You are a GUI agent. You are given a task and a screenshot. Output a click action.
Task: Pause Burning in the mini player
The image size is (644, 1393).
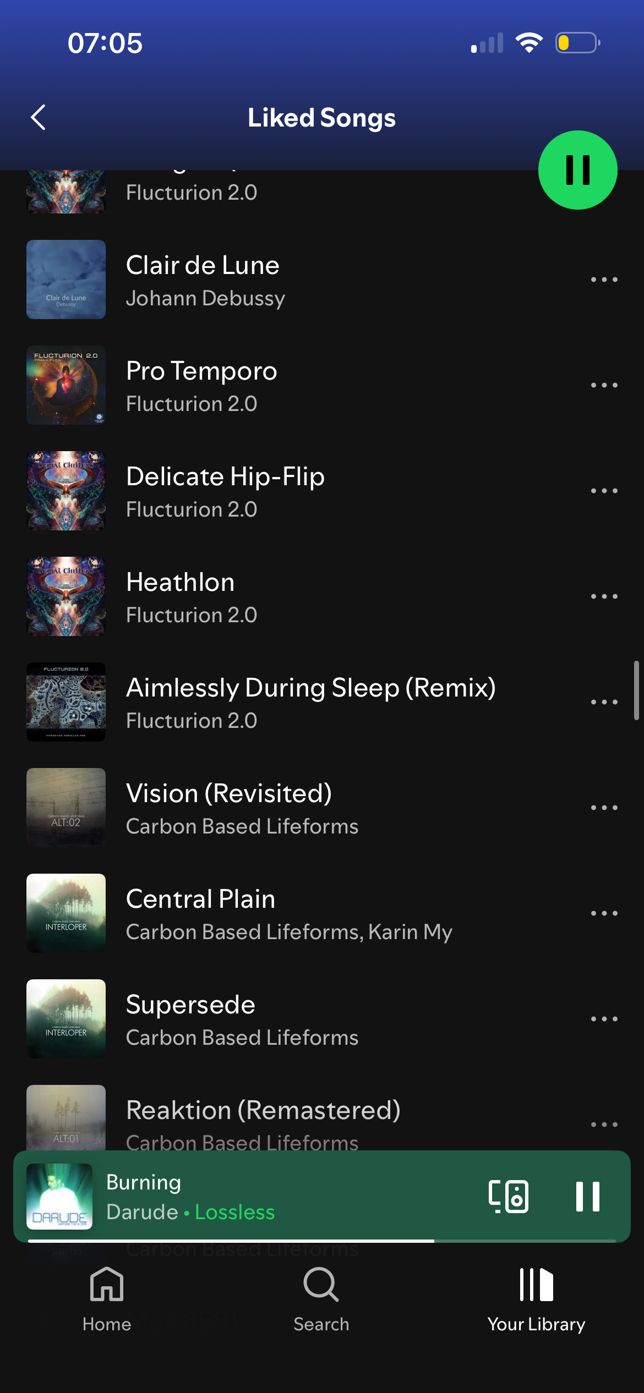587,1196
